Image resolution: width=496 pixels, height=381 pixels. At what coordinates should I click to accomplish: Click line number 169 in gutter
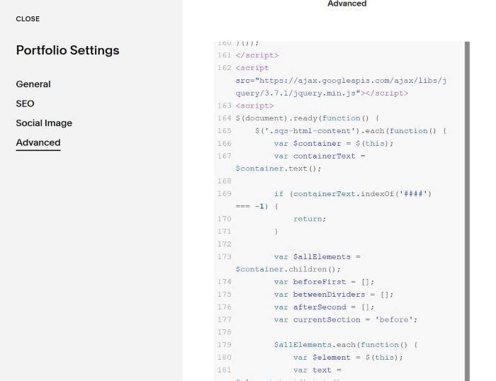click(x=225, y=193)
